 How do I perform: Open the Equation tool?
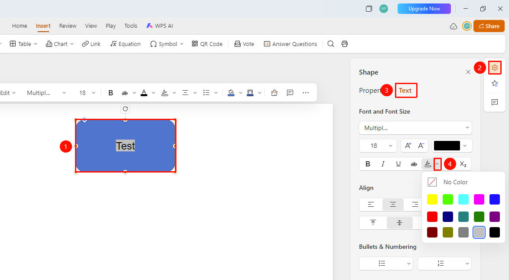(125, 44)
